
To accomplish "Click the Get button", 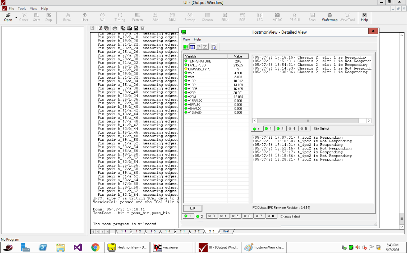I will (193, 208).
